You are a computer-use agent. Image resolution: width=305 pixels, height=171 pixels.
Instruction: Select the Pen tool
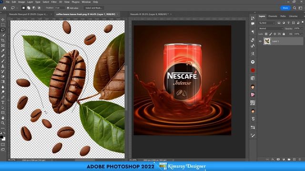click(x=3, y=97)
